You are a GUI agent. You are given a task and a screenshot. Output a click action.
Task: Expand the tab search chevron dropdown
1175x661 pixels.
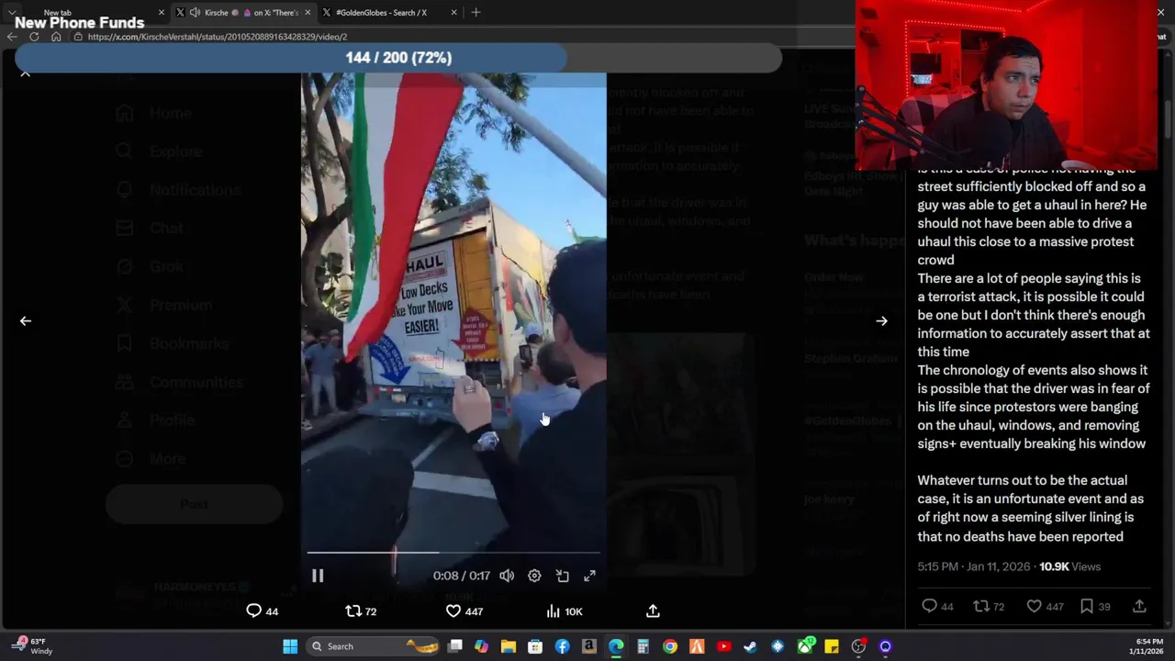(x=11, y=12)
